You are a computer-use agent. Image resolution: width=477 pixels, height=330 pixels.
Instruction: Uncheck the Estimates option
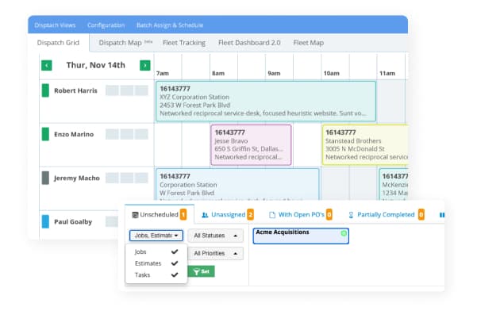click(174, 263)
